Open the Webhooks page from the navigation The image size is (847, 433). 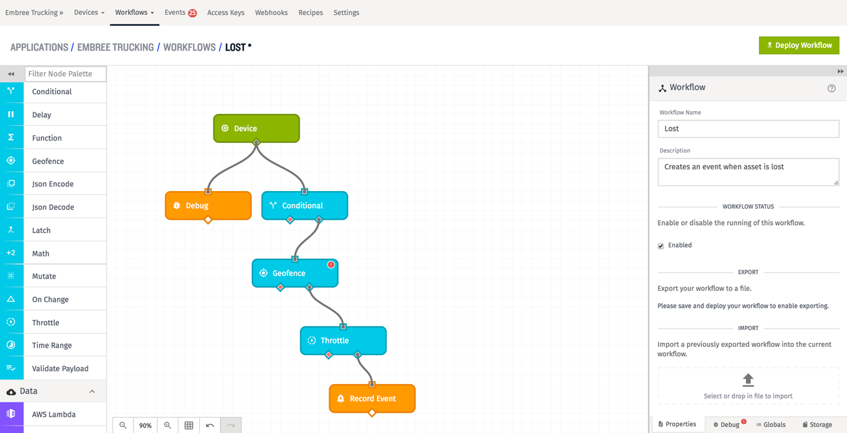271,12
